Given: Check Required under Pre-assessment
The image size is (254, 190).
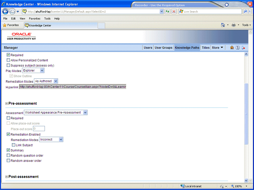Looking at the screenshot, I should (8, 118).
